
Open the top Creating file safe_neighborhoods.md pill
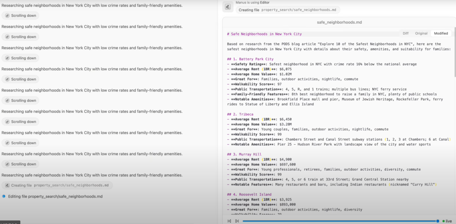pyautogui.click(x=288, y=10)
